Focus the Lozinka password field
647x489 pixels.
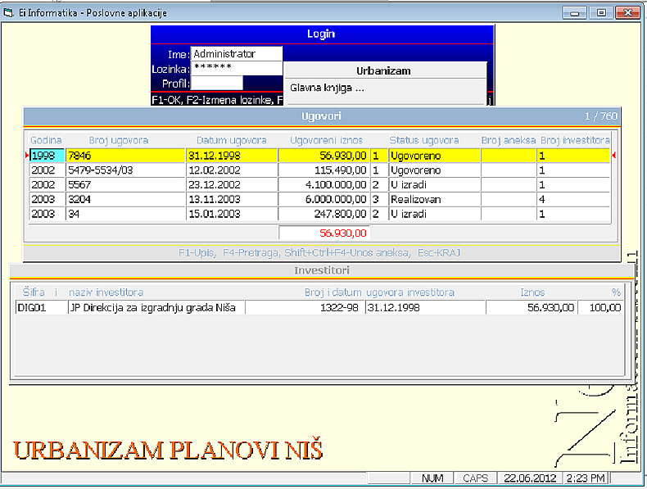[x=236, y=68]
